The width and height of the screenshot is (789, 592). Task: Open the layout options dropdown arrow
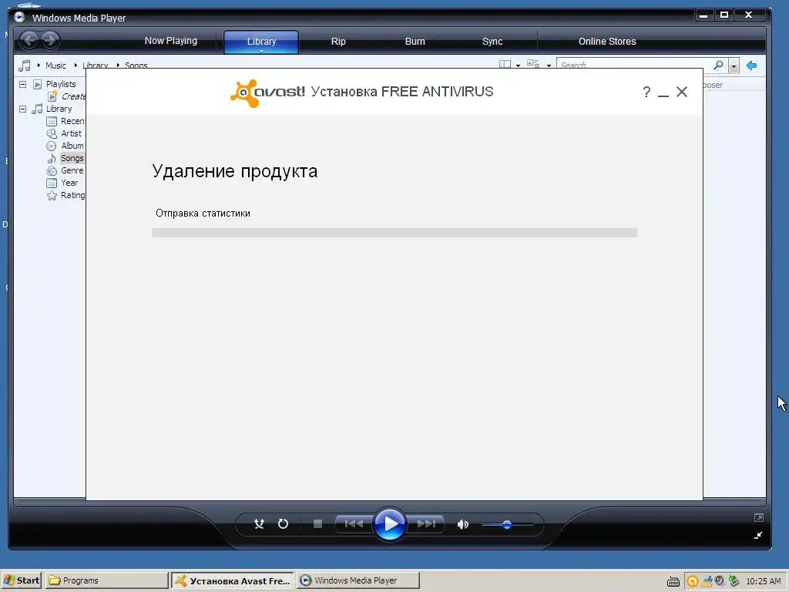pos(518,66)
